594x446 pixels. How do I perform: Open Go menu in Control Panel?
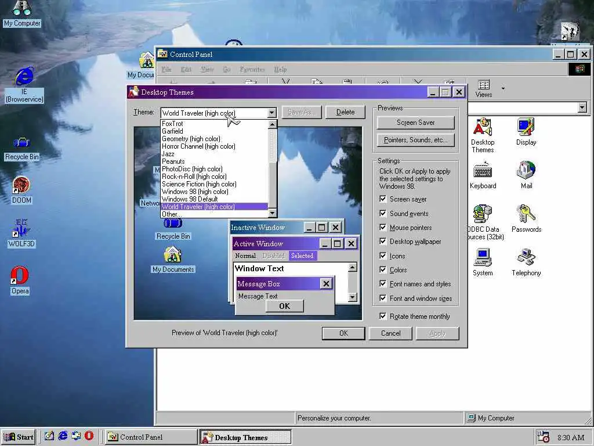pyautogui.click(x=227, y=70)
